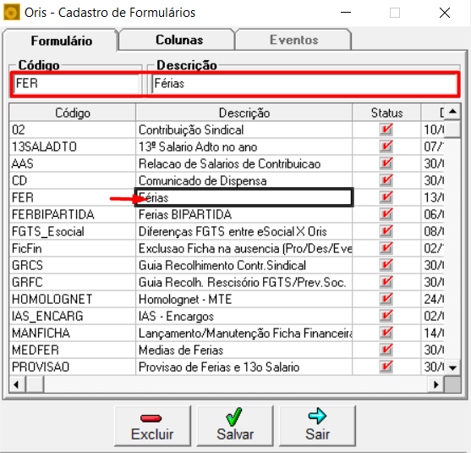Select description 'Relacao de Salarios de Contribuicao'
471x453 pixels.
(244, 163)
